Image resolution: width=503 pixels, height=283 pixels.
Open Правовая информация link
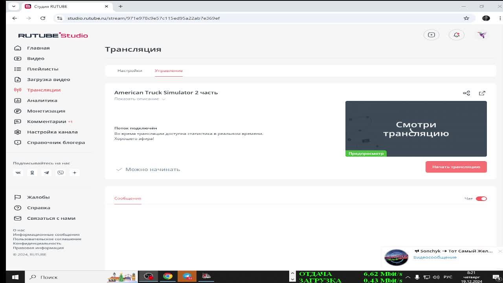(39, 248)
